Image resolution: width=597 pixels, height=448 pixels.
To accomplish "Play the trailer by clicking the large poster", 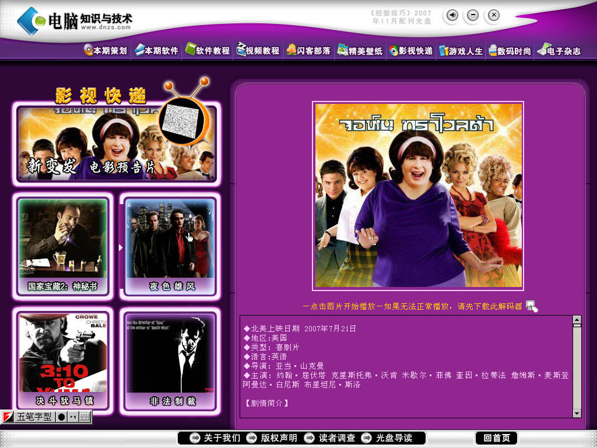I will (418, 196).
